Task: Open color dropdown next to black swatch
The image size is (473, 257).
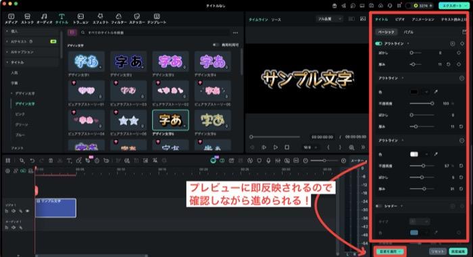Action: click(426, 91)
